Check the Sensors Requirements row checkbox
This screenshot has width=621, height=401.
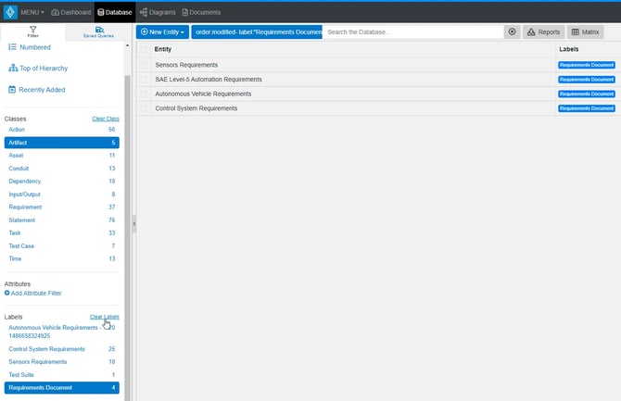coord(144,65)
